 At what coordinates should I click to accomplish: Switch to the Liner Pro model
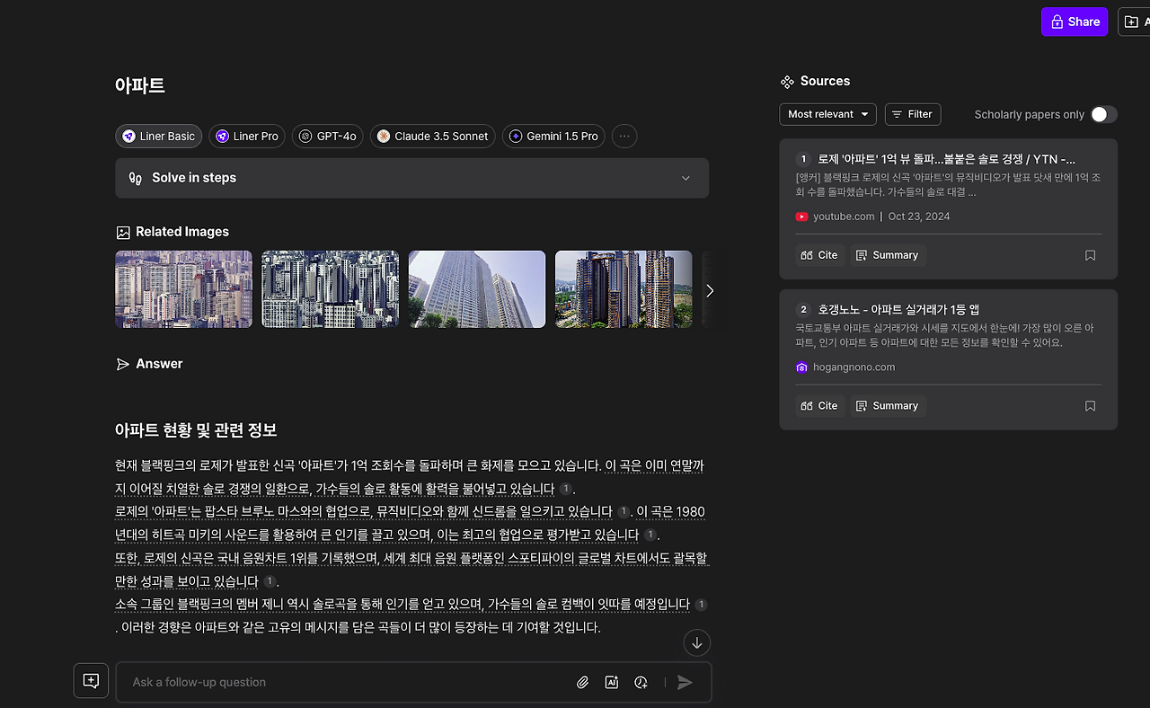pyautogui.click(x=247, y=137)
